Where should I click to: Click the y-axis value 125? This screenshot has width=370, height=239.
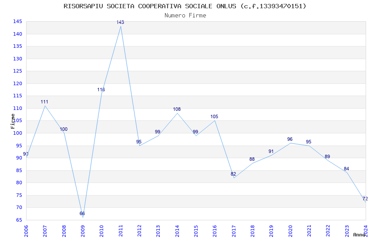coord(18,71)
